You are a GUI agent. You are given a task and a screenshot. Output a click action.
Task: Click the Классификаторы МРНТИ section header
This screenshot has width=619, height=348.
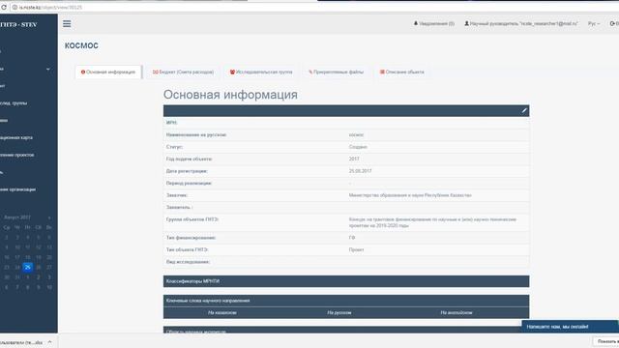(x=346, y=281)
